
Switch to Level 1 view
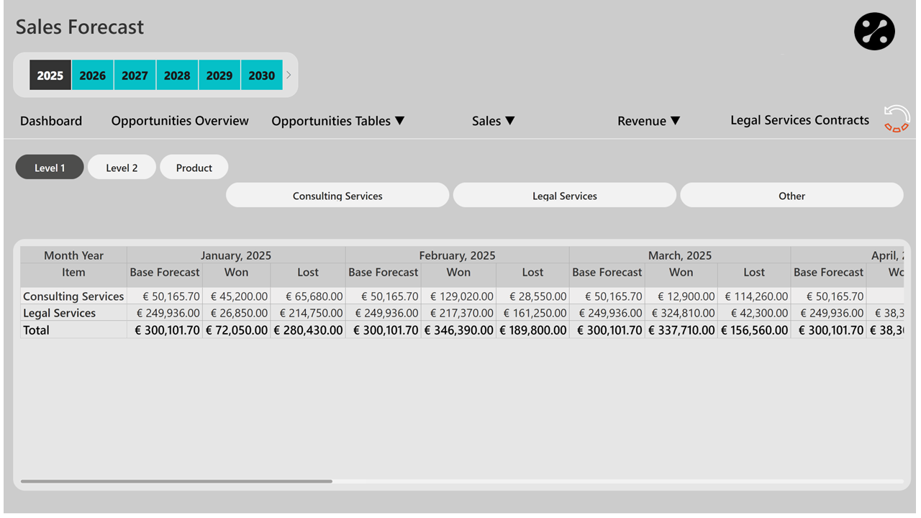pos(50,168)
